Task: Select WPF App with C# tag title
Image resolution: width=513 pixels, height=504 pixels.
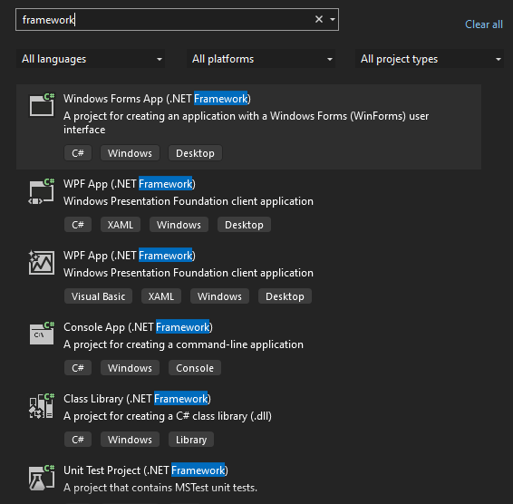Action: pos(130,184)
